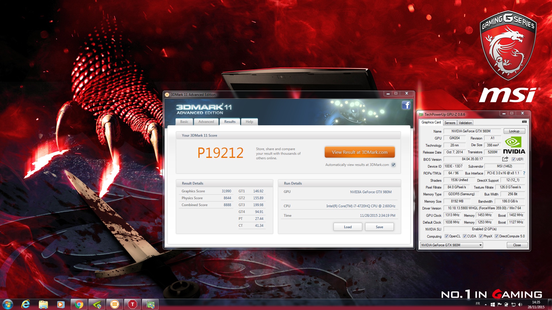Click the GT3 value 199.98
The height and width of the screenshot is (310, 552).
pos(258,205)
